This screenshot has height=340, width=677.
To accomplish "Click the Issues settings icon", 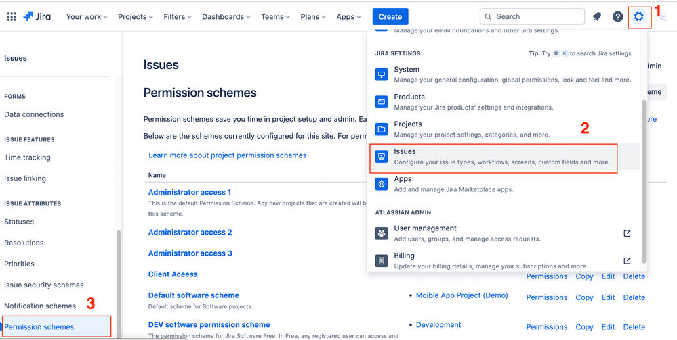I will (x=382, y=156).
